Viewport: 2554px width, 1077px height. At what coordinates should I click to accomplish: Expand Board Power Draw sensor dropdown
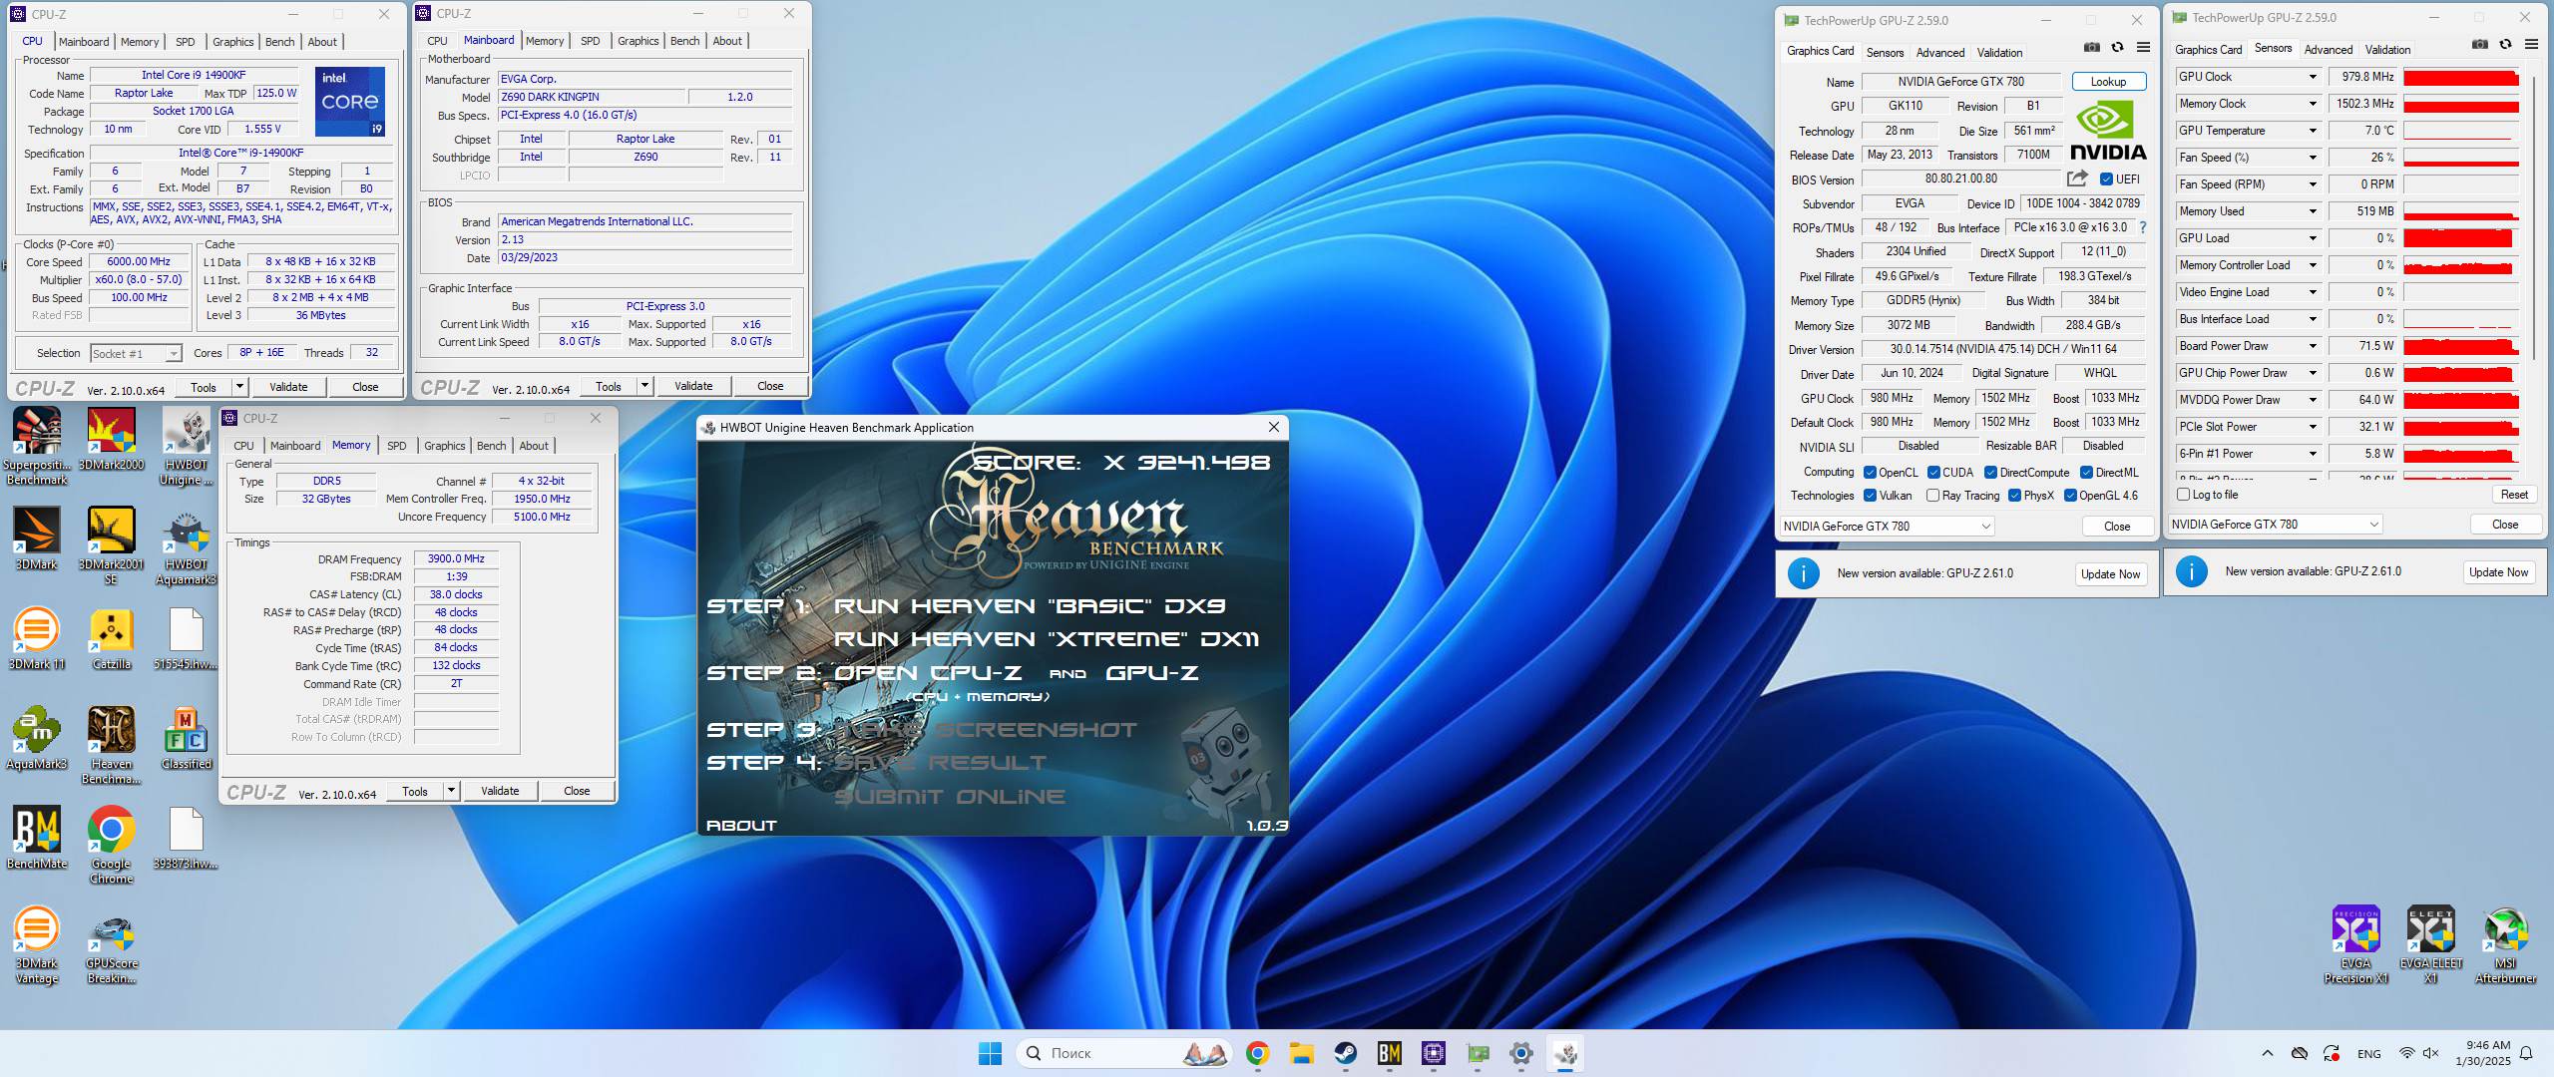coord(2313,346)
